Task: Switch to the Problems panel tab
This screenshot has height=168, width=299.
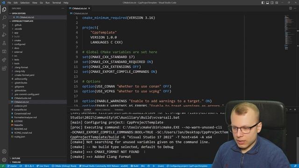Action: coord(75,110)
